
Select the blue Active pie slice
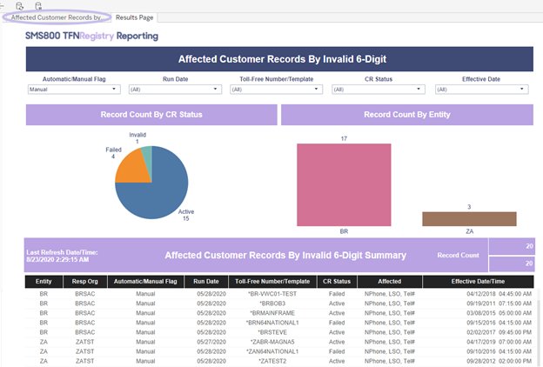[x=163, y=194]
